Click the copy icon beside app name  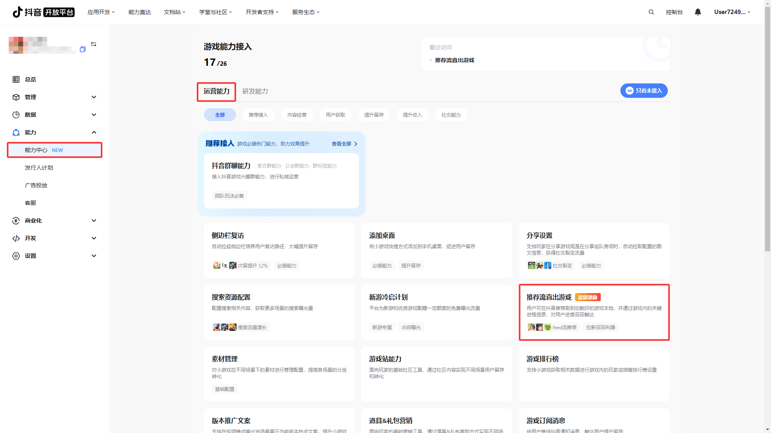(83, 49)
